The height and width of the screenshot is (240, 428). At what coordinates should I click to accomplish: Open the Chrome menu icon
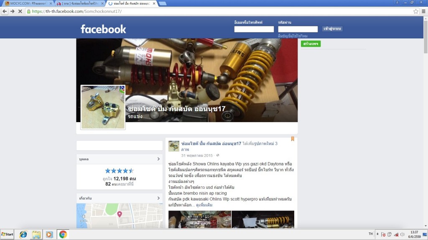point(423,11)
